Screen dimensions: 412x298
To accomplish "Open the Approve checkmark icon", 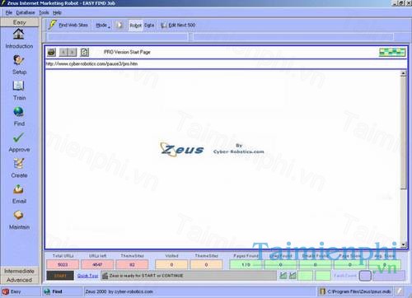I will point(18,137).
